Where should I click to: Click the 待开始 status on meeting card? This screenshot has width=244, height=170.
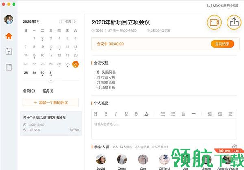click(74, 130)
